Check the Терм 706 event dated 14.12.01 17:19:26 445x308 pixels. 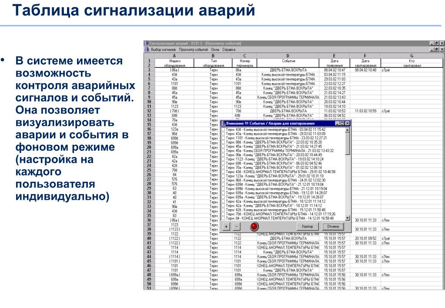[223, 214]
